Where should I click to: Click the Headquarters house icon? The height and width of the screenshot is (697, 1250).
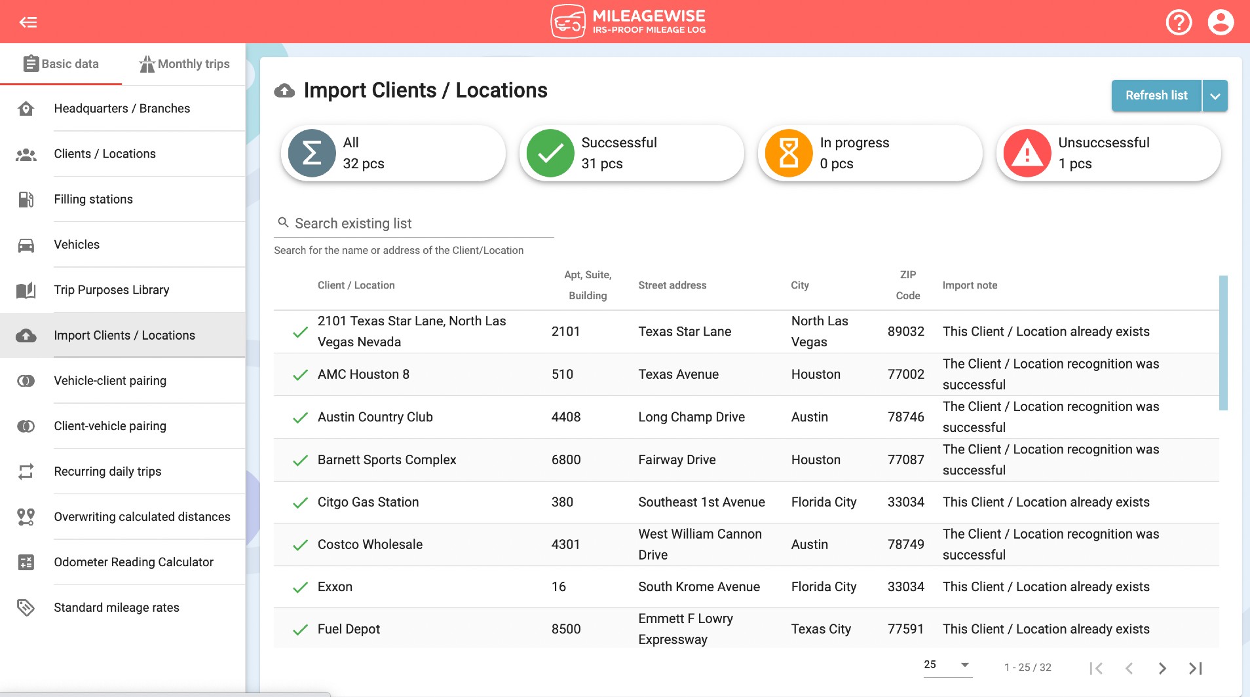pyautogui.click(x=26, y=109)
